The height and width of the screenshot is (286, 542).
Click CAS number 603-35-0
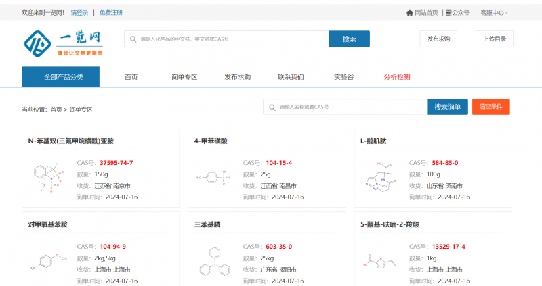click(x=279, y=247)
